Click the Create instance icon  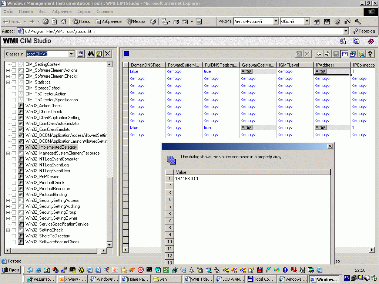point(299,54)
